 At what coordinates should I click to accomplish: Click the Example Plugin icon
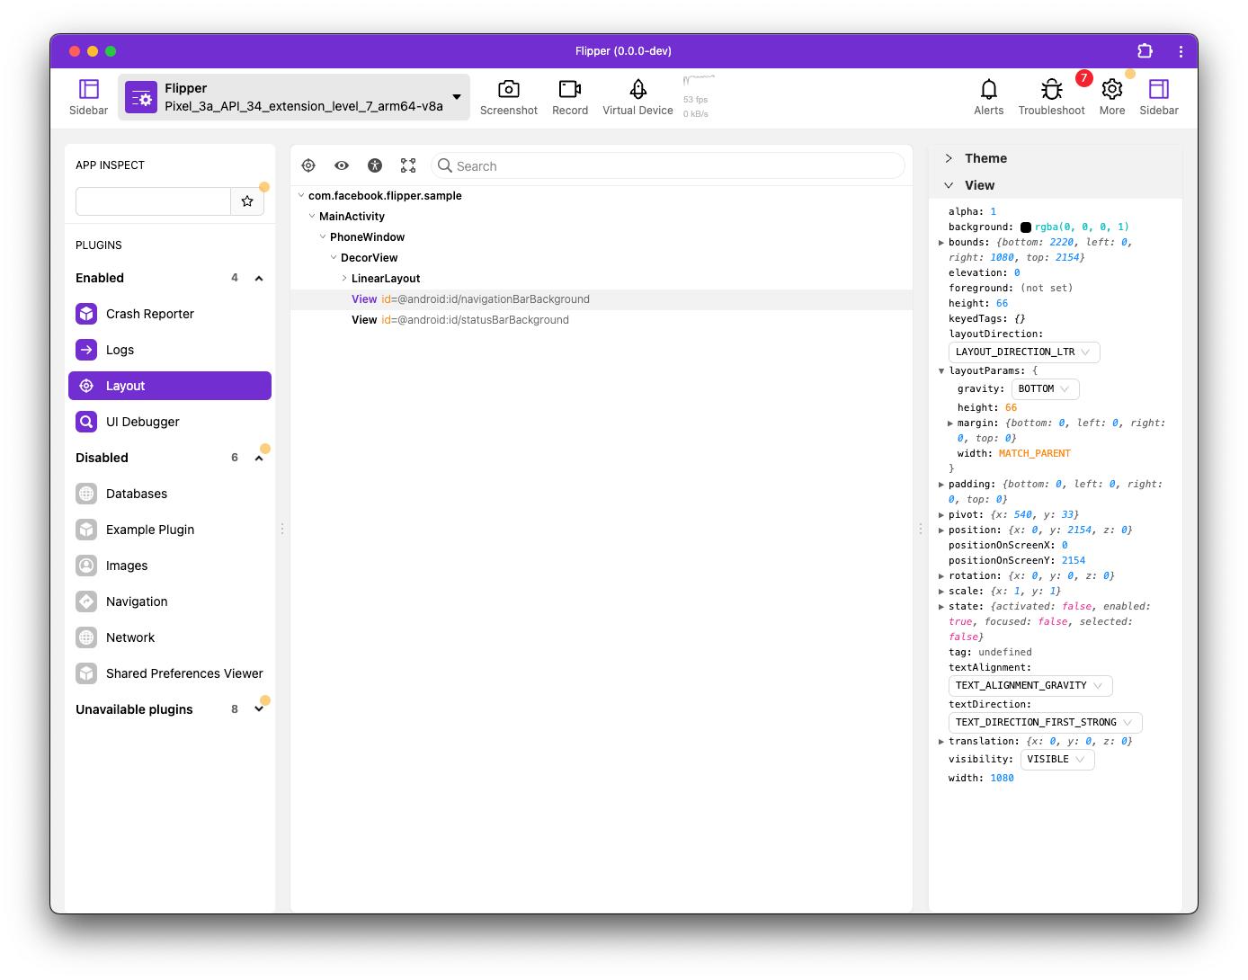pos(86,530)
